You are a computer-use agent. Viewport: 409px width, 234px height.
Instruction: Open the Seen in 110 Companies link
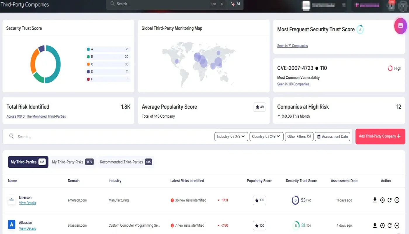(x=293, y=84)
